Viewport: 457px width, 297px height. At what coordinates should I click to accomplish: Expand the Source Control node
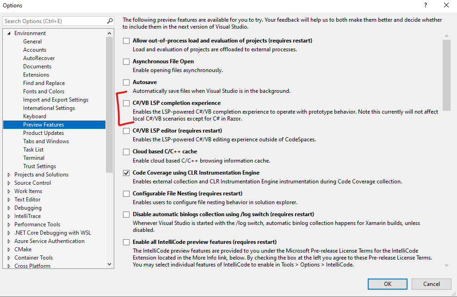point(9,183)
